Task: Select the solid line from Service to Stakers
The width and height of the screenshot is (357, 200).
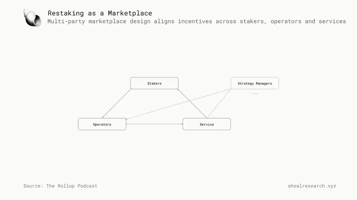Action: pos(192,104)
